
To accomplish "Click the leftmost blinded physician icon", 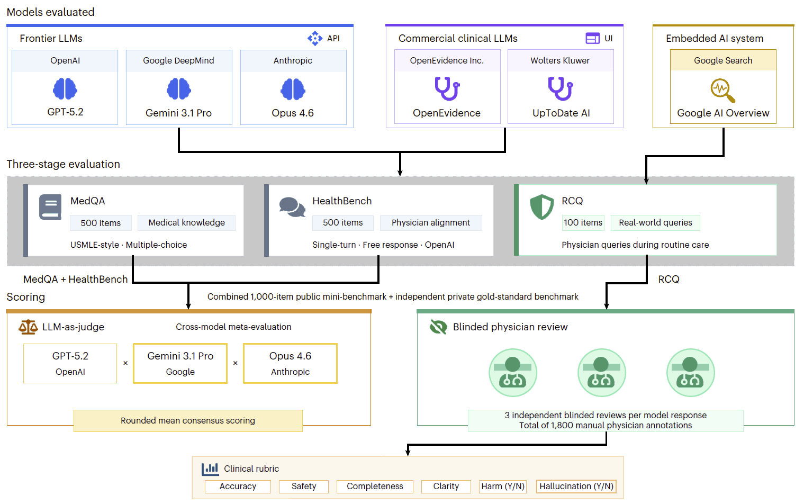I will [513, 373].
